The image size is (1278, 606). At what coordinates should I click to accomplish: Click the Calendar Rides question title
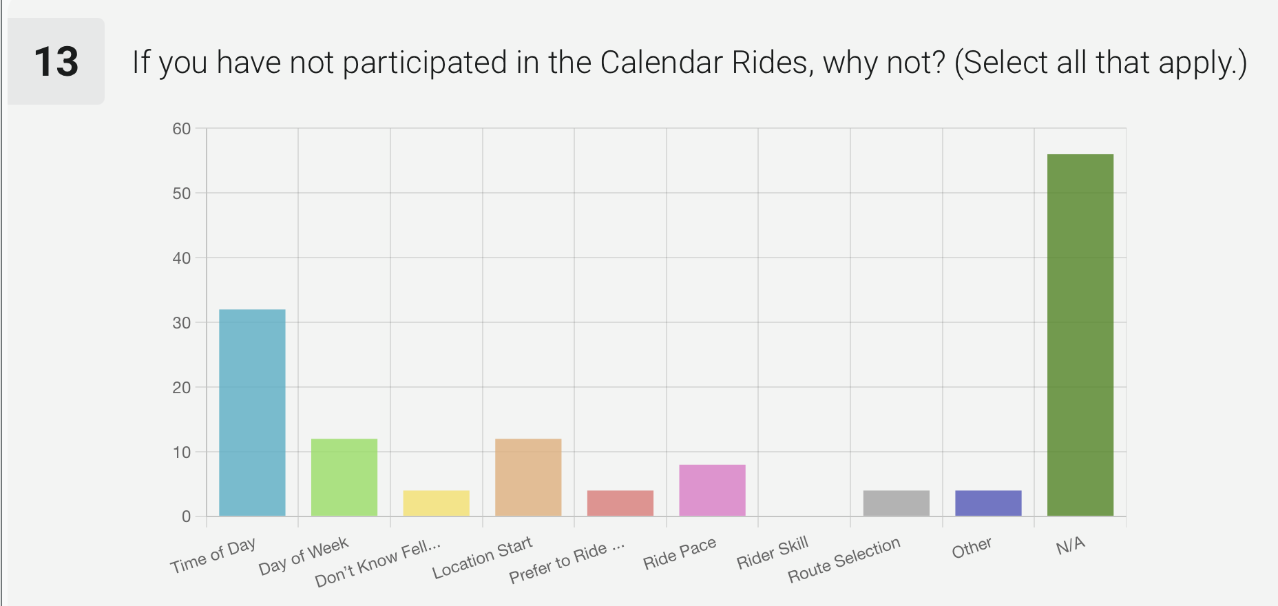(x=689, y=63)
